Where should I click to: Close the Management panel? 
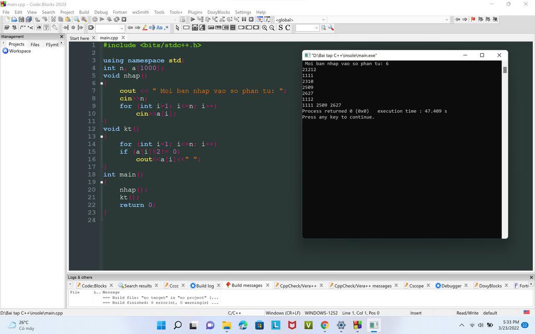(62, 37)
